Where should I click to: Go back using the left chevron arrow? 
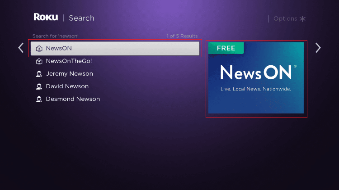coord(21,48)
